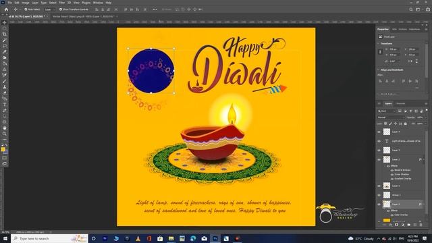Click the Add layer style fx icon
Image resolution: width=432 pixels, height=243 pixels.
(391, 225)
